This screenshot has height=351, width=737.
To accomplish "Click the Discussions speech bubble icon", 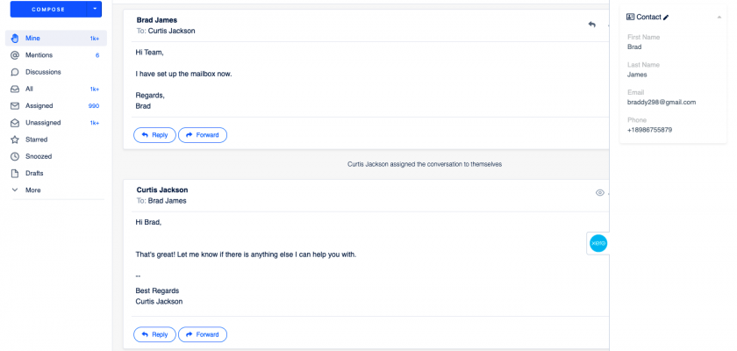I will point(15,72).
